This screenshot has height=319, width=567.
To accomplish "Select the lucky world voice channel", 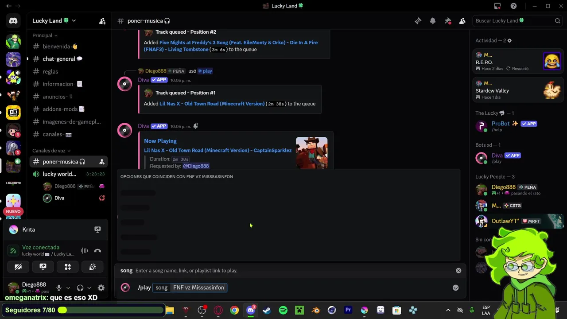I will click(69, 174).
